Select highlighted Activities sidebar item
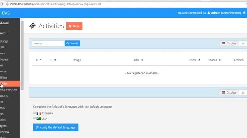 (10, 84)
